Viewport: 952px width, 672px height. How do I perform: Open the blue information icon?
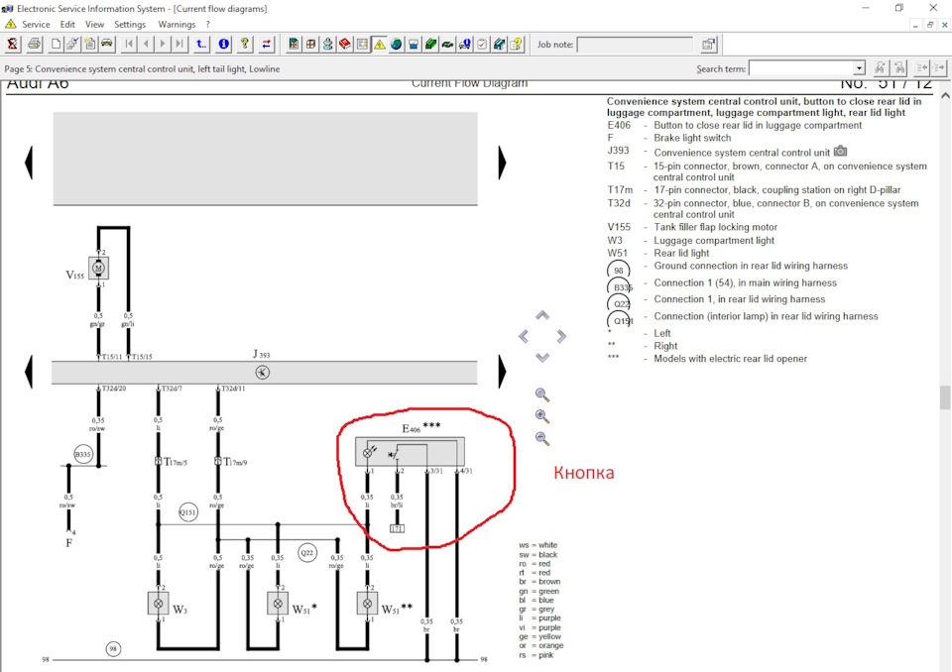click(223, 45)
